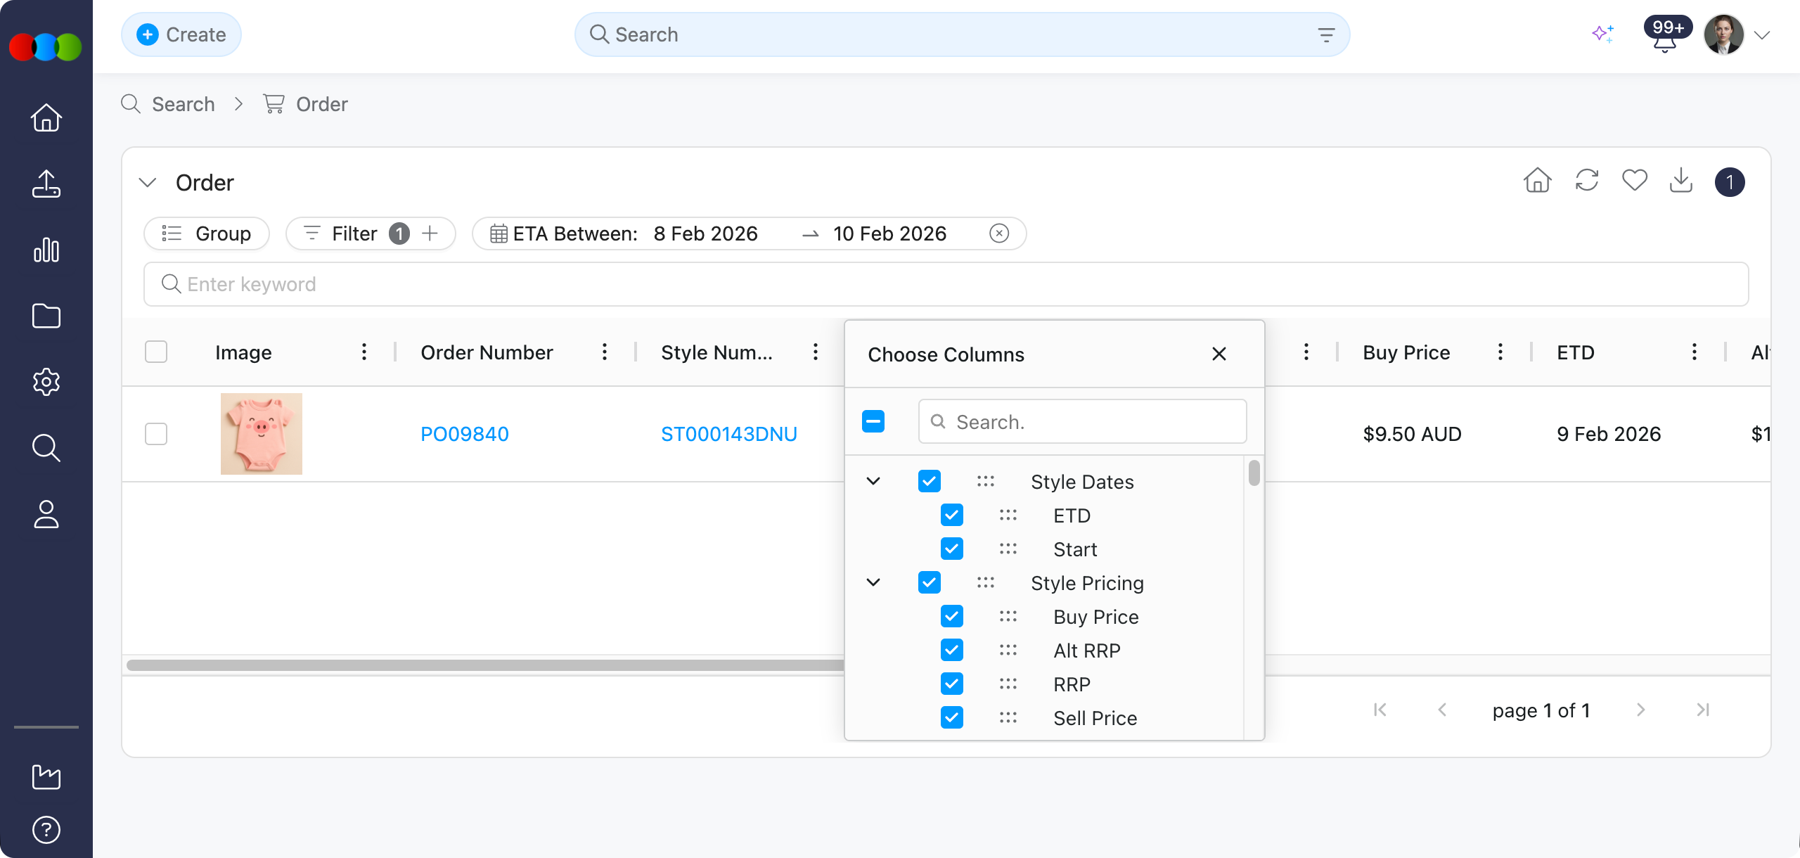Uncheck the ETD column checkbox

[x=951, y=516]
